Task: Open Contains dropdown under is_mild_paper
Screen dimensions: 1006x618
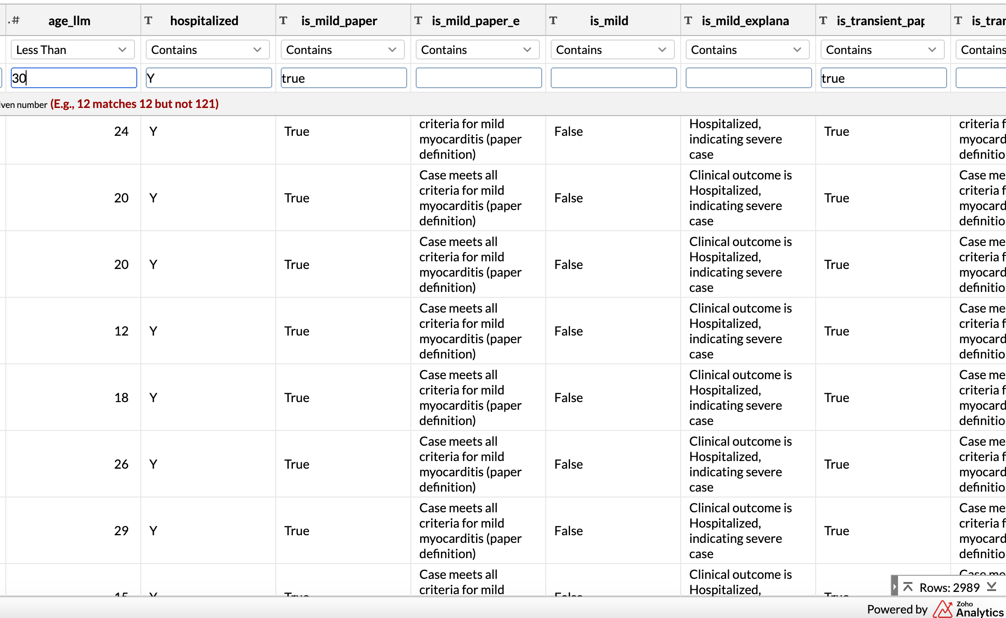Action: [342, 50]
